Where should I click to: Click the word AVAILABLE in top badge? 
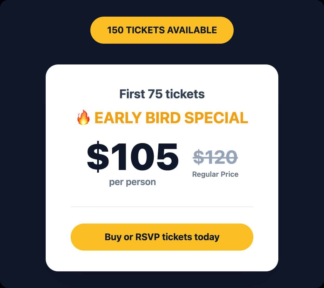[192, 30]
